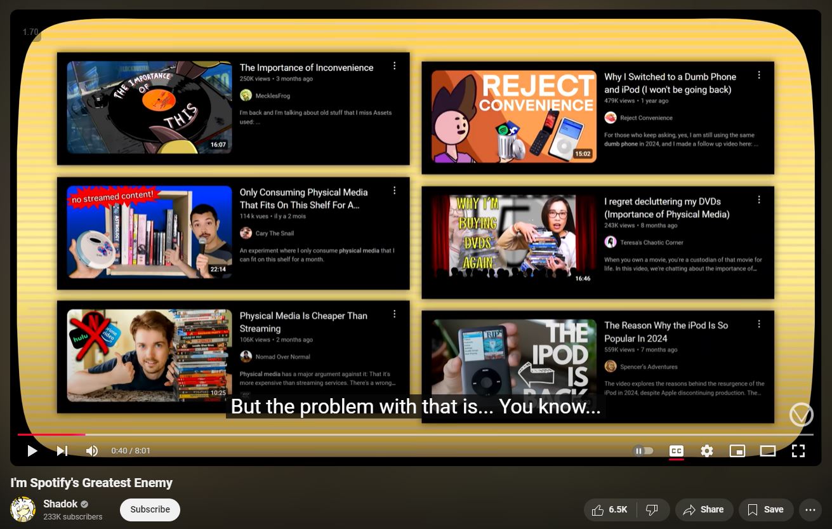
Task: Click 'I regret decluttering my DVDs' title
Action: (x=667, y=208)
